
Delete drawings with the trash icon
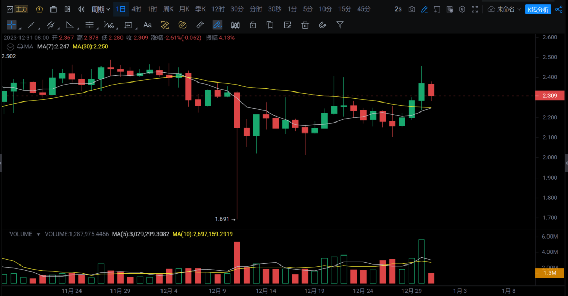click(305, 25)
